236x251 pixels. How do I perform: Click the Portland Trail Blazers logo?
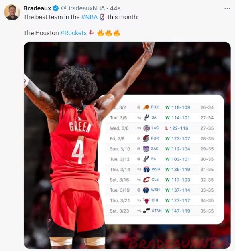coord(146,138)
